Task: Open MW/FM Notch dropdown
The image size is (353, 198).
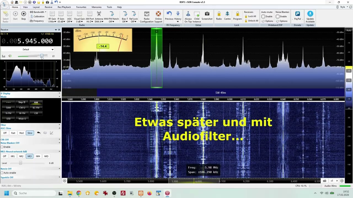Action: 111,17
